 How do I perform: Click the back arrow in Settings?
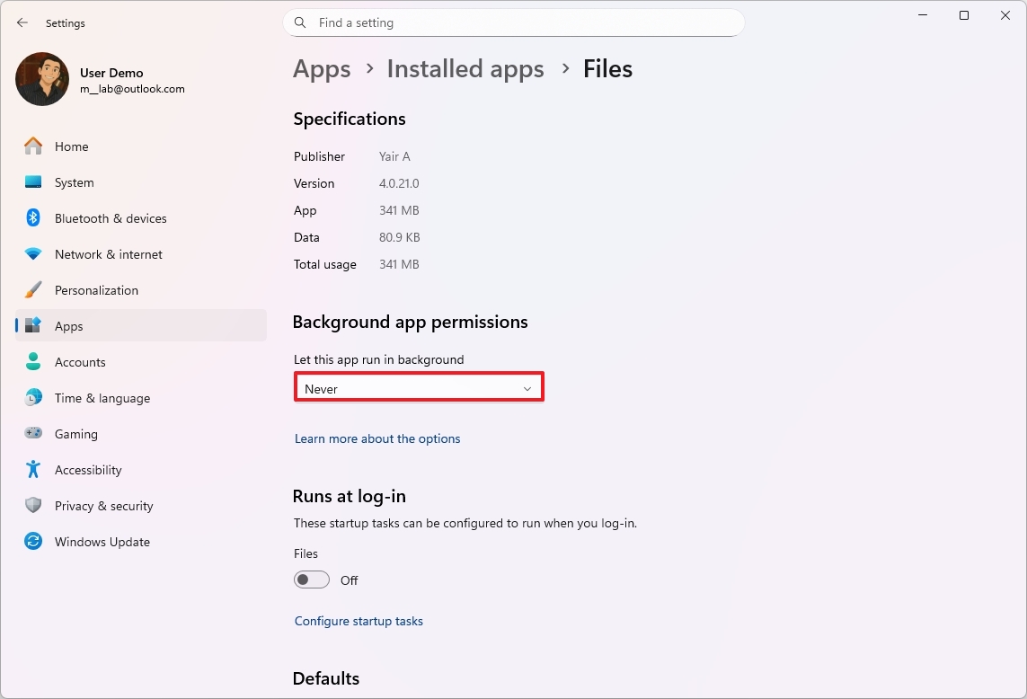coord(22,22)
